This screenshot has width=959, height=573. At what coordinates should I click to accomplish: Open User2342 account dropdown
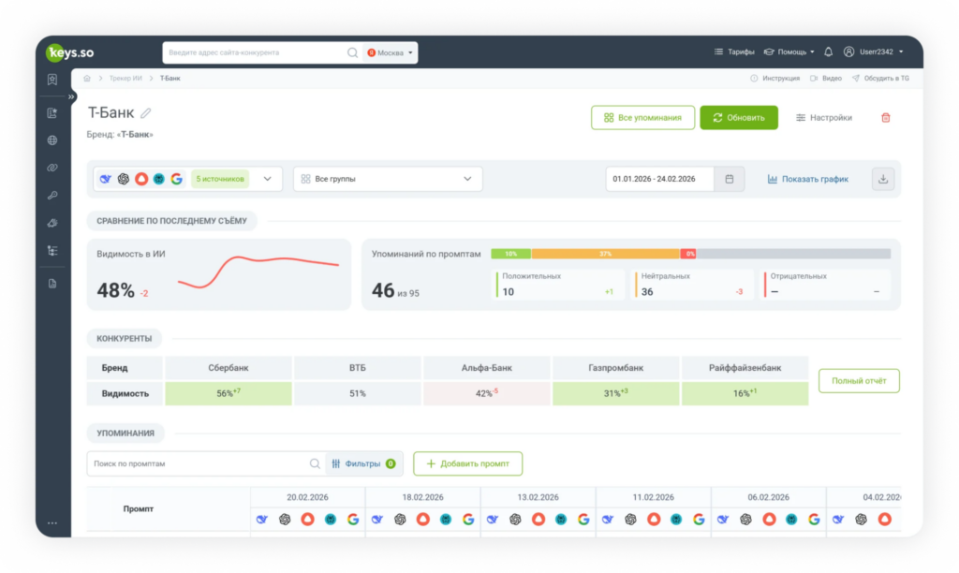click(x=874, y=52)
